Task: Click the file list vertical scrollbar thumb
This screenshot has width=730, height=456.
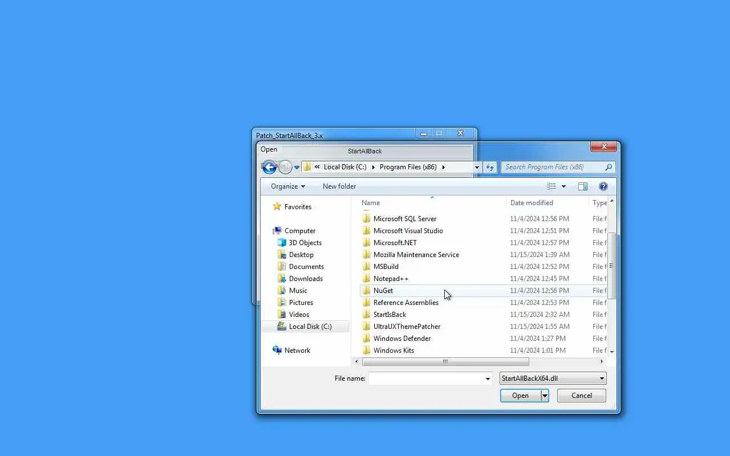Action: point(612,266)
